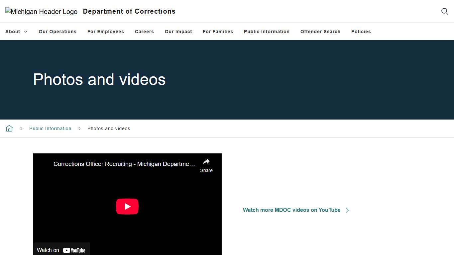Open the Our Operations menu item
Viewport: 454px width, 255px height.
[57, 32]
